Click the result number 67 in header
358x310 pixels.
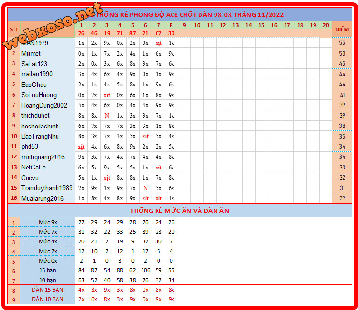[x=158, y=33]
